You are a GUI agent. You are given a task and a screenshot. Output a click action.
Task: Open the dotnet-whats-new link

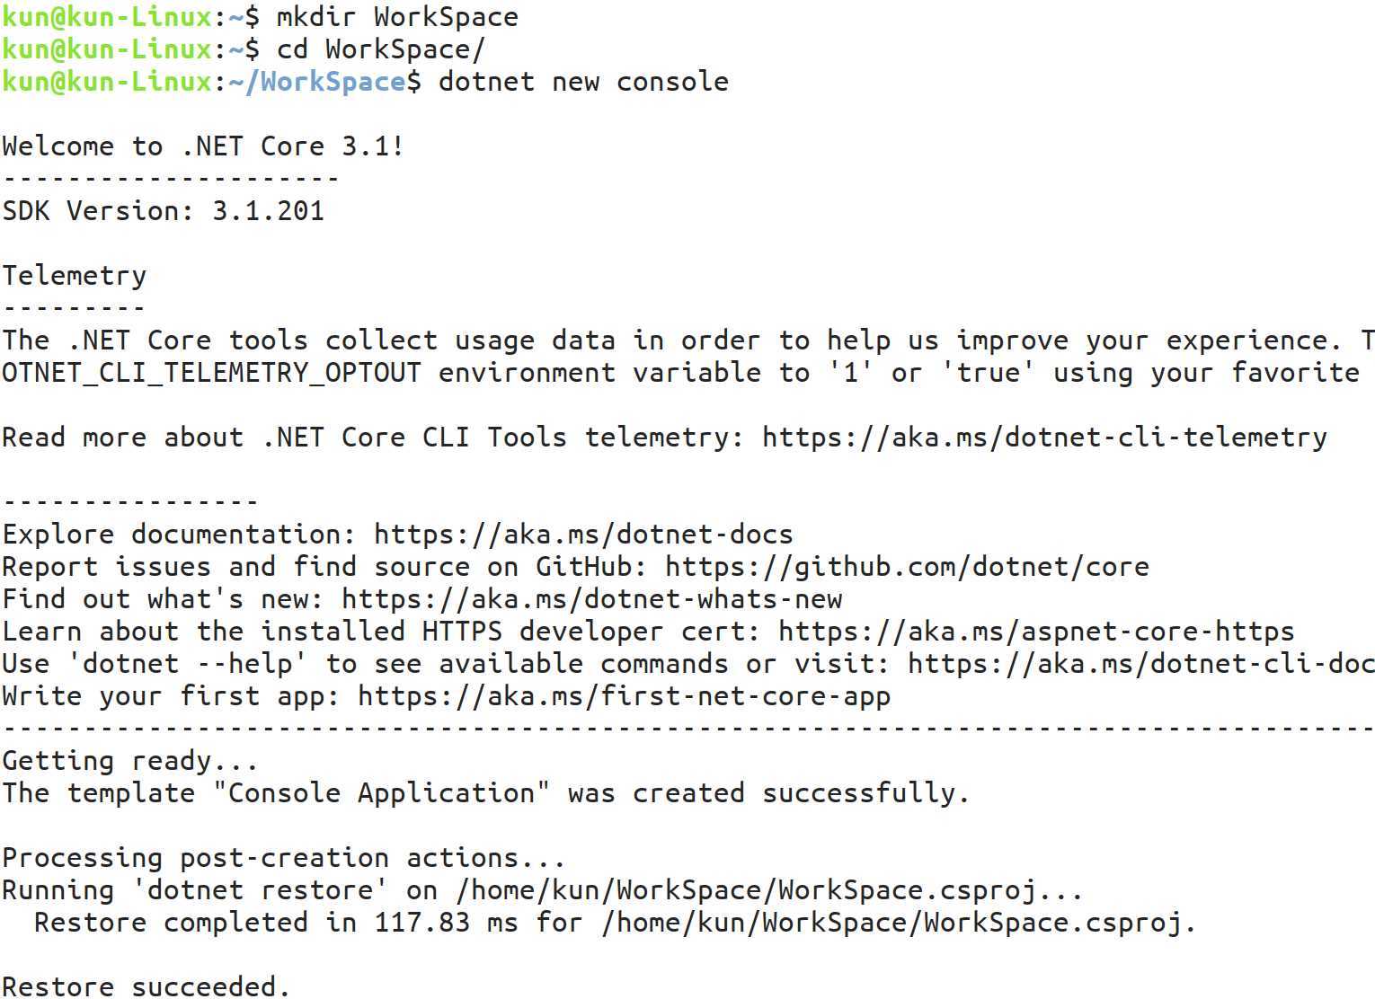591,599
